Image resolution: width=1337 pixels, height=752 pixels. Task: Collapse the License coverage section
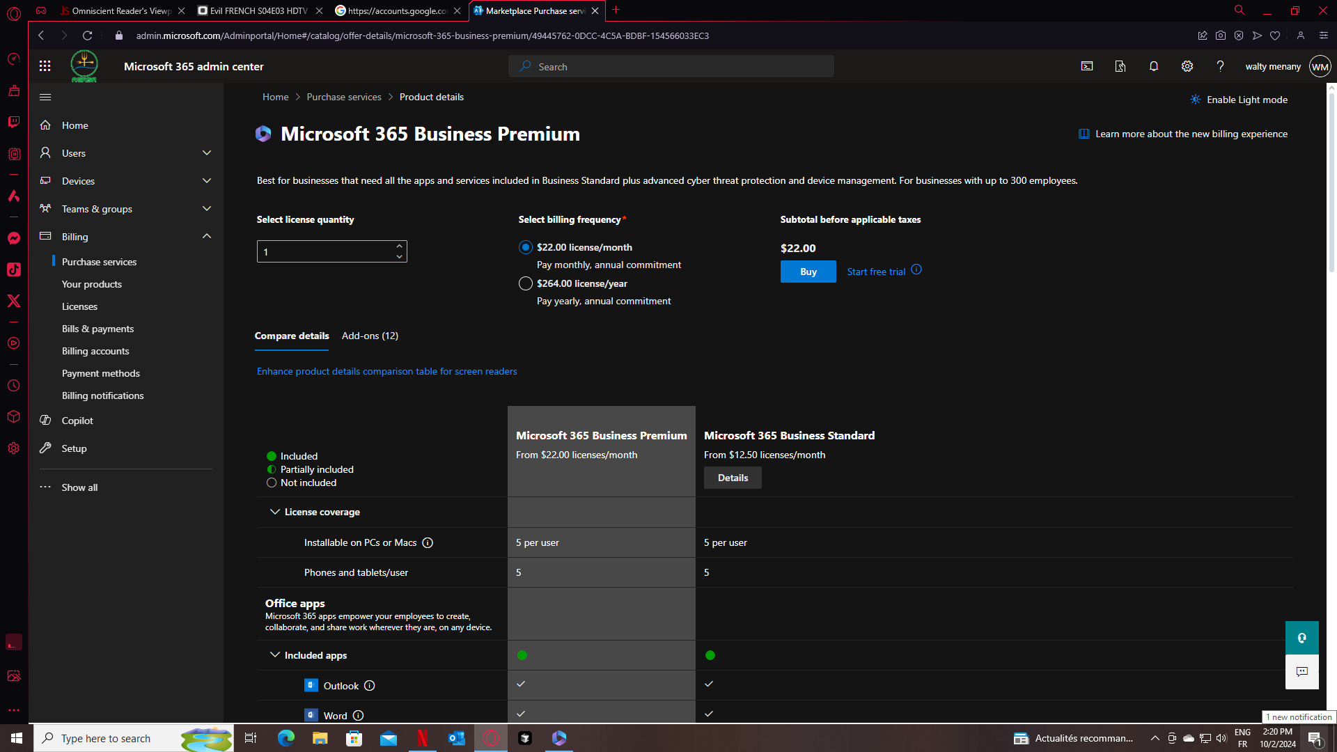(x=275, y=512)
